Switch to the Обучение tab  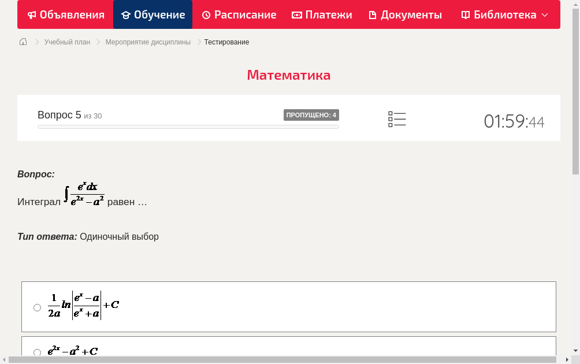click(x=153, y=14)
